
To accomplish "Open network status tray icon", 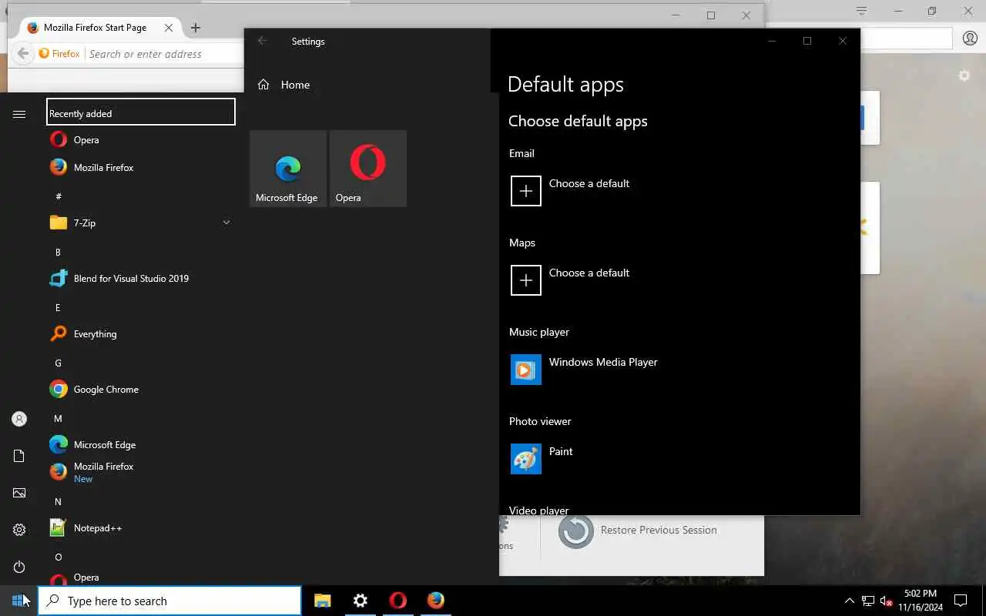I will coord(868,601).
